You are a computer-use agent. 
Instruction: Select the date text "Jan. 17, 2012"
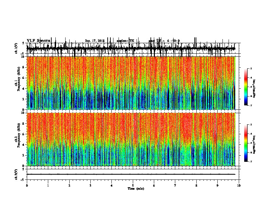95,41
